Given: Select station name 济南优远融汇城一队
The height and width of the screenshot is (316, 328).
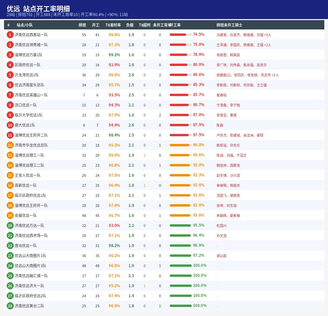Looking at the screenshot, I should pos(31,276).
